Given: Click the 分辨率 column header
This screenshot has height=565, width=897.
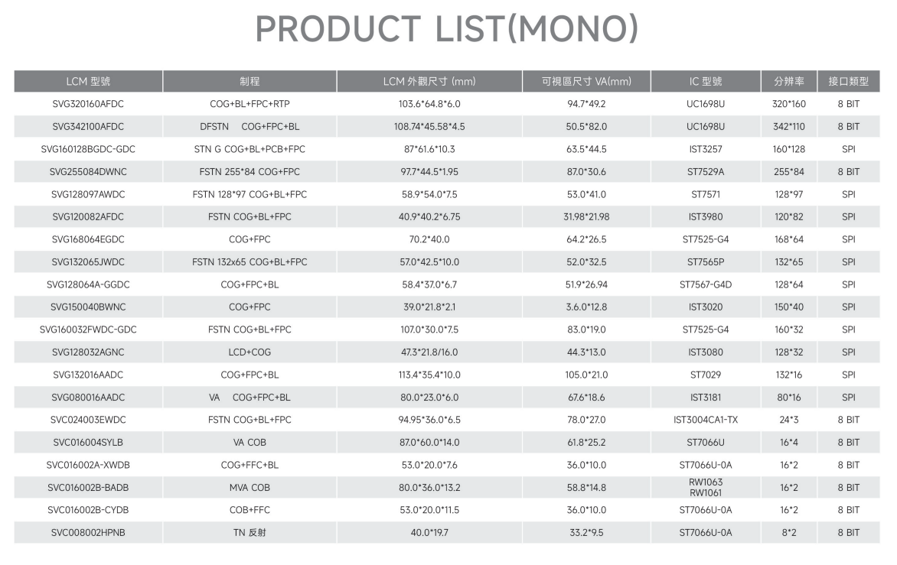Looking at the screenshot, I should click(x=789, y=81).
